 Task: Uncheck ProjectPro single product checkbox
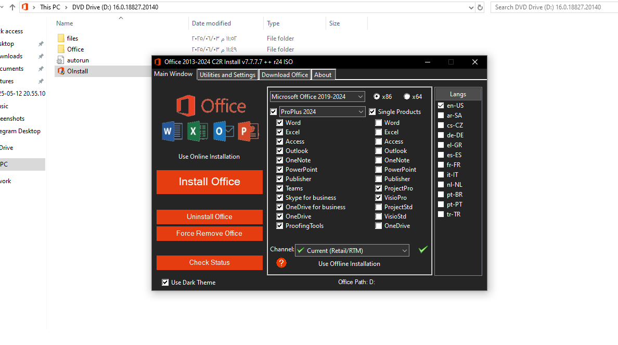(x=378, y=188)
